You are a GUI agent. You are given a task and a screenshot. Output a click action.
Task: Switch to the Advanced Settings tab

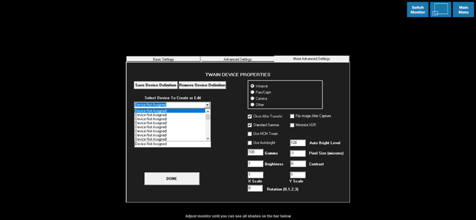tap(237, 59)
